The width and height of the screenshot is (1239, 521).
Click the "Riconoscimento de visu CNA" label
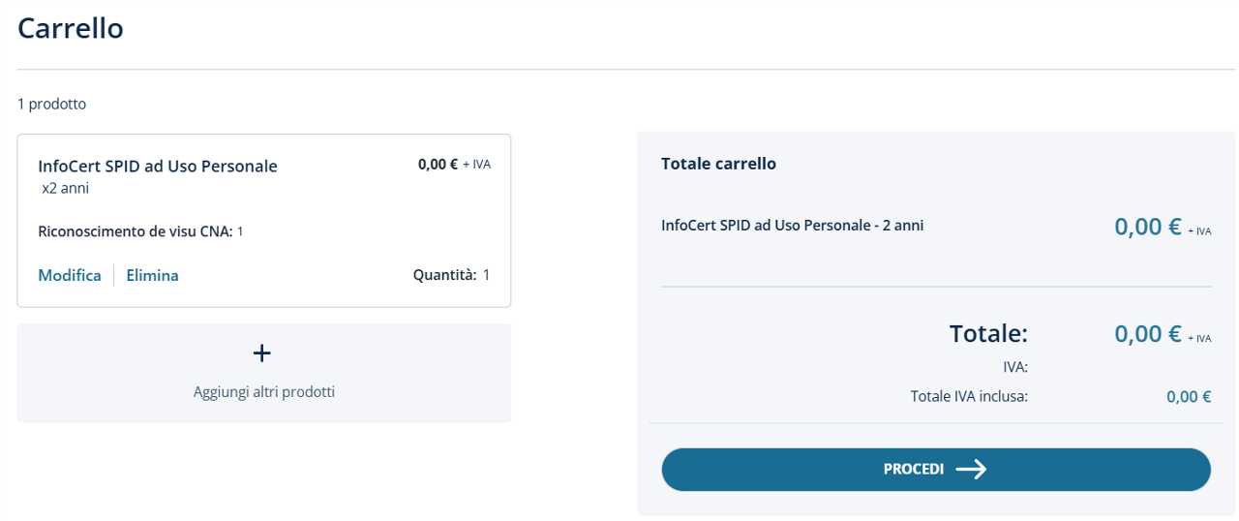click(x=135, y=231)
